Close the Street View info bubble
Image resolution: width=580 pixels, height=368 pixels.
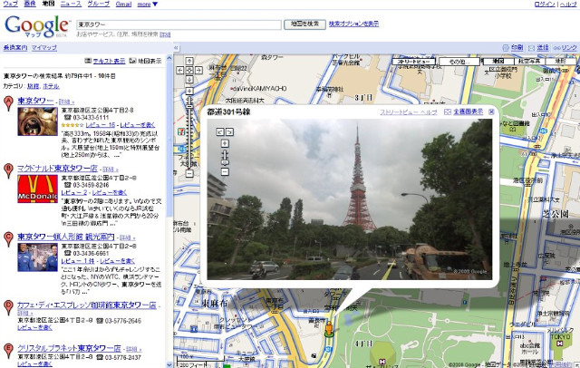point(491,111)
